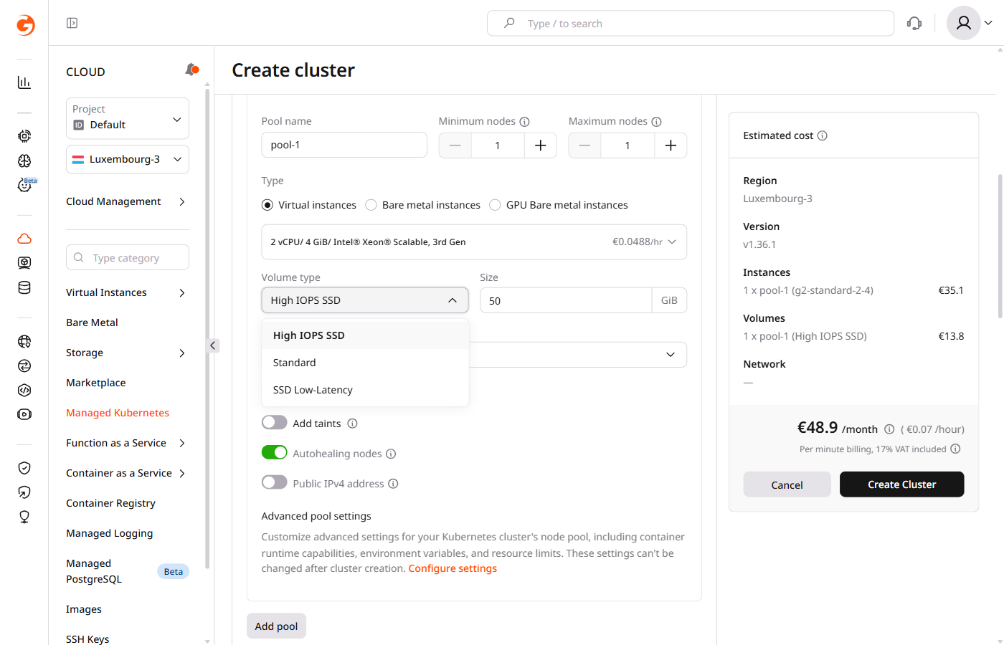Open the circular arrows icon in rail
The width and height of the screenshot is (1004, 645).
24,365
